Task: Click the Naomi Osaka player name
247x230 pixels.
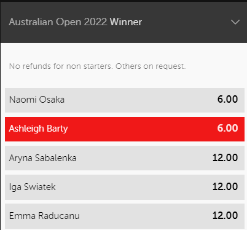Action: [x=37, y=100]
